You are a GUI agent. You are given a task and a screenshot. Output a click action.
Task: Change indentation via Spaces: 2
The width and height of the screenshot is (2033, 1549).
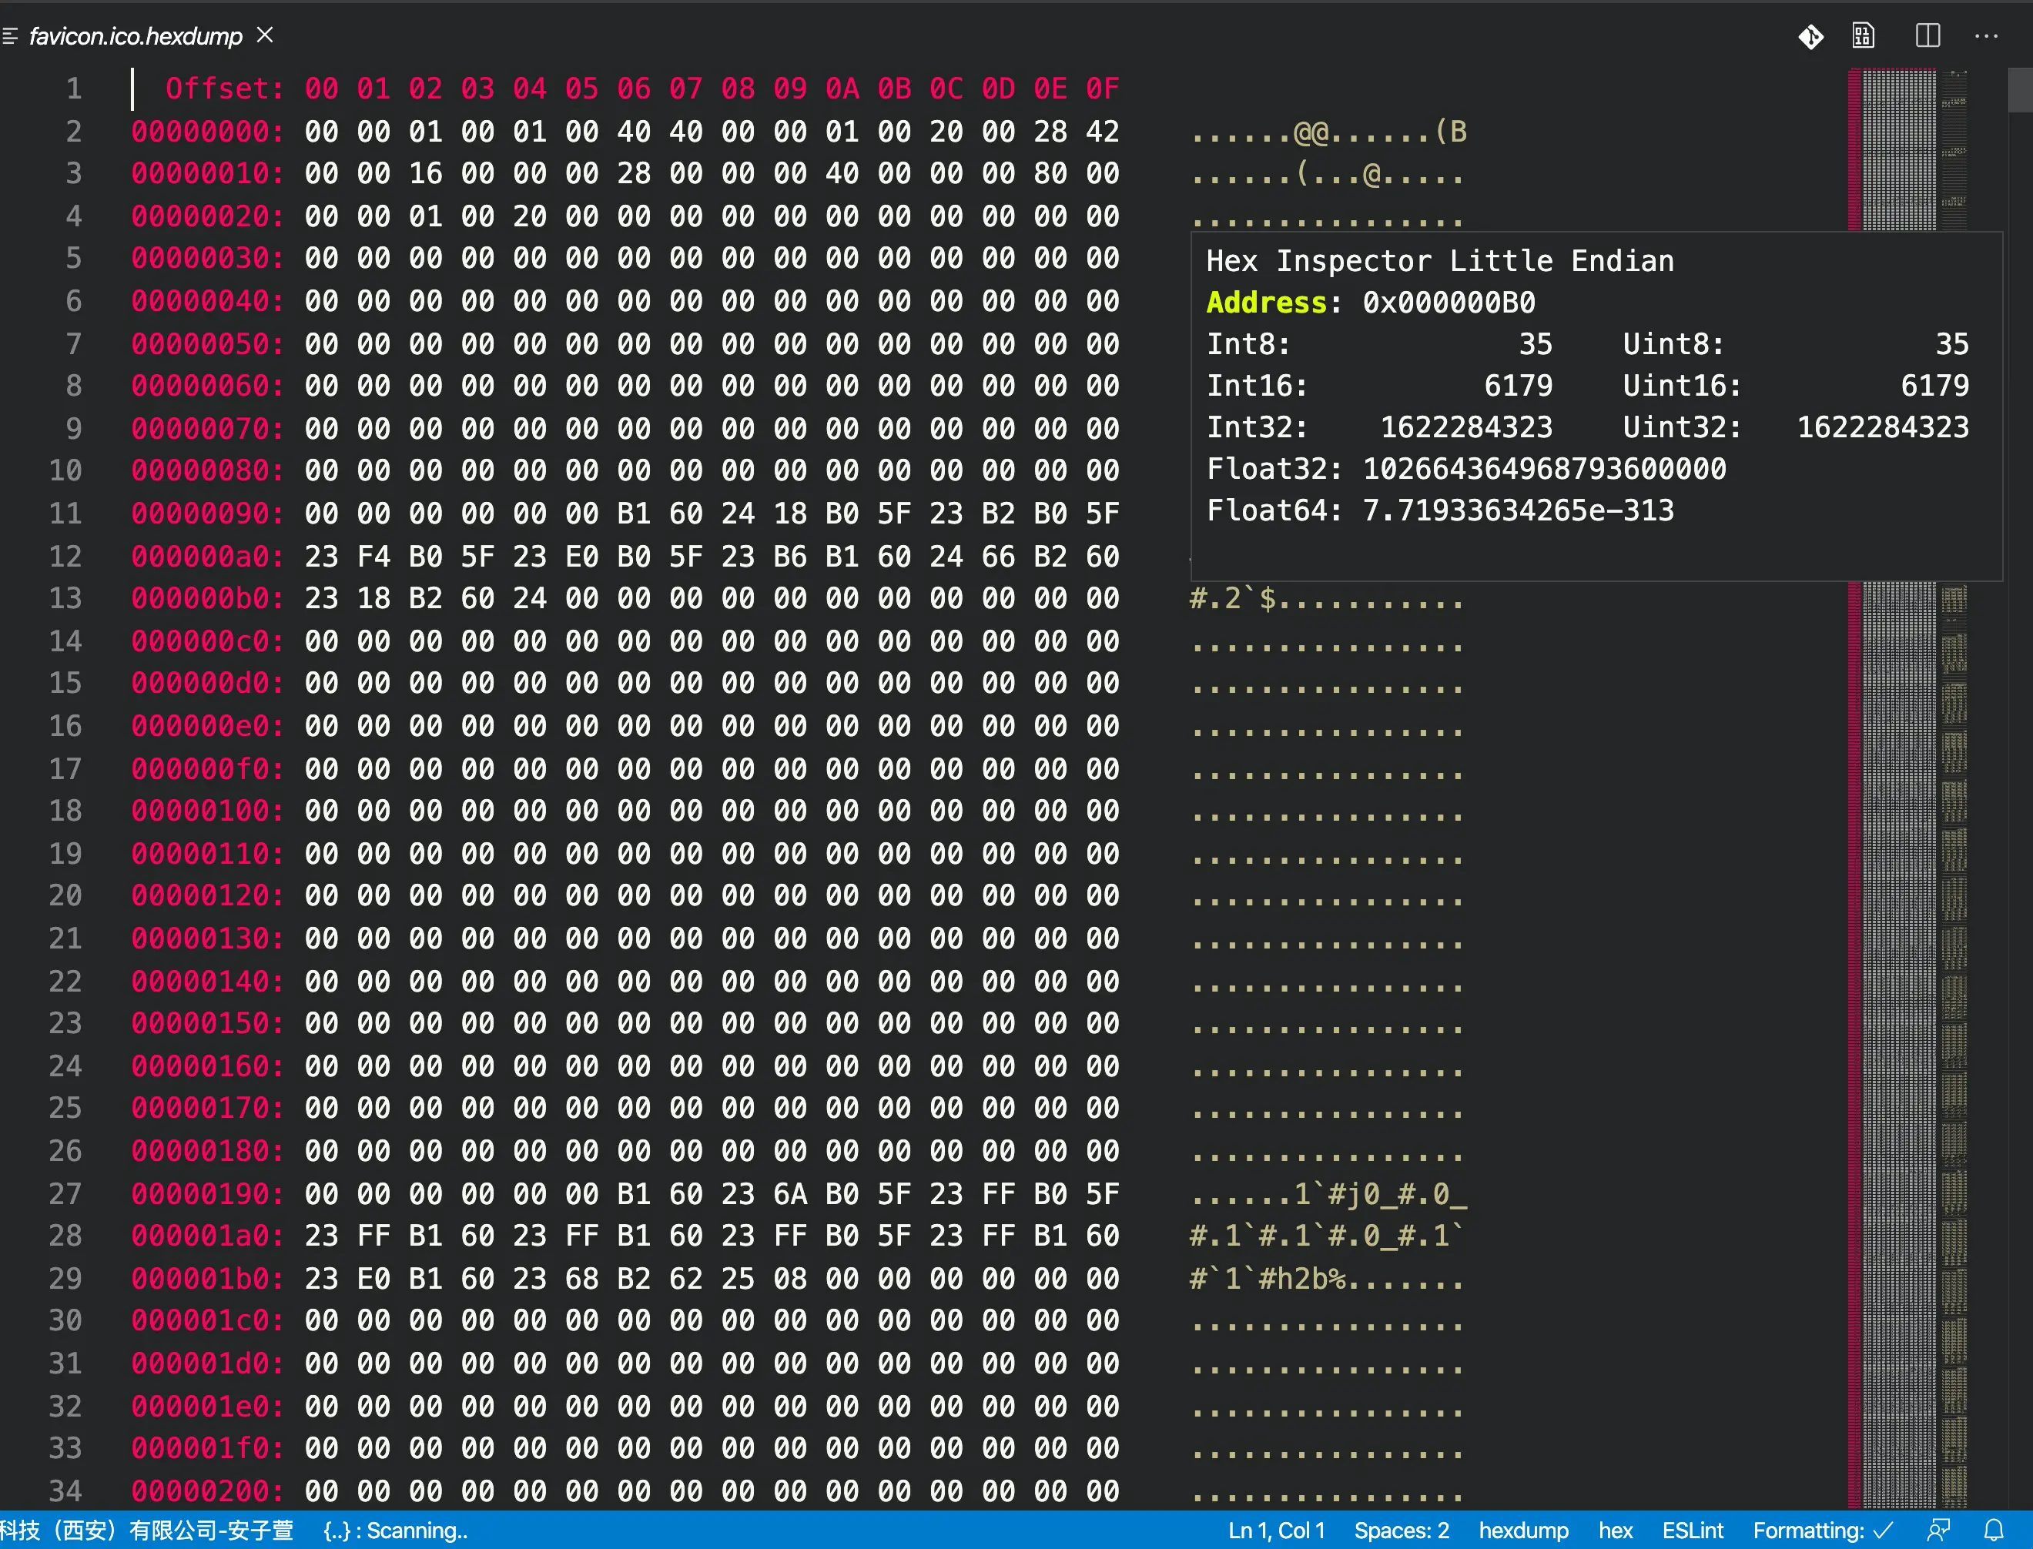[x=1401, y=1531]
